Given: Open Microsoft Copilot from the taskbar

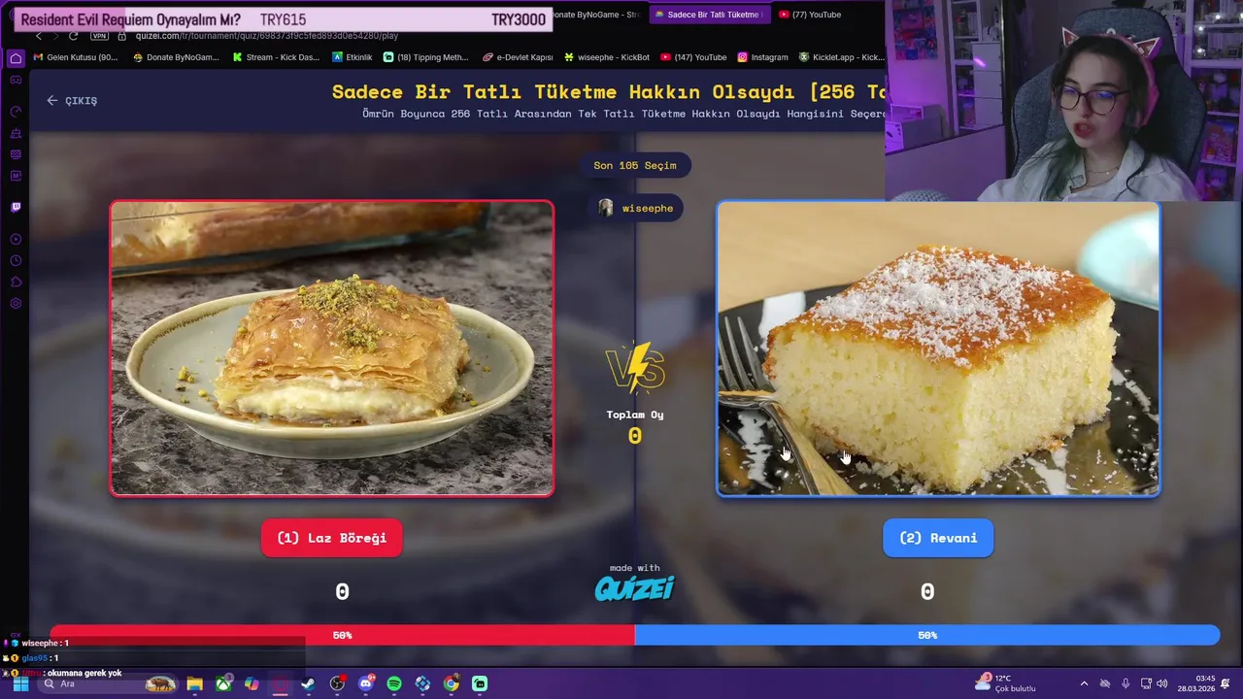Looking at the screenshot, I should (252, 683).
